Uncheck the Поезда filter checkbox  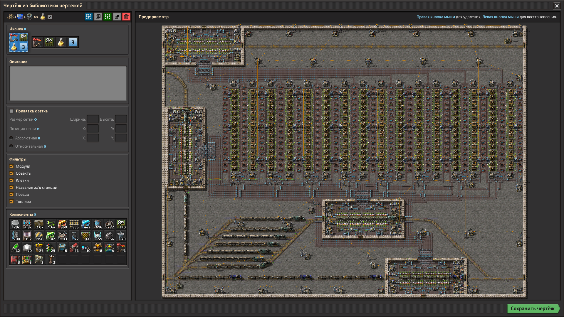coord(11,195)
